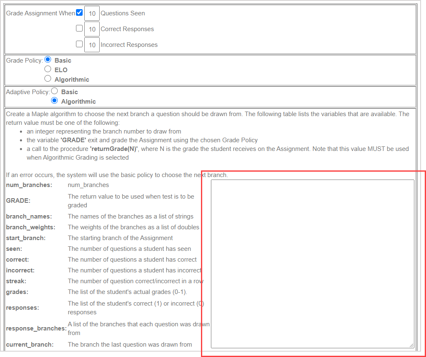This screenshot has width=426, height=357.
Task: Click inside the Maple algorithm text area
Action: 312,263
